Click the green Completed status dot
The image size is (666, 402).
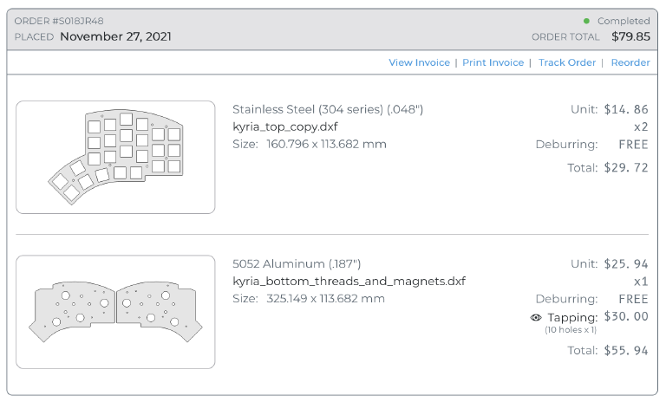click(x=586, y=21)
